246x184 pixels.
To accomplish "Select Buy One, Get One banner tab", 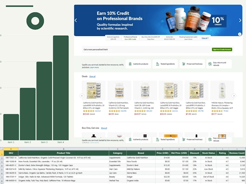I will [150, 38].
